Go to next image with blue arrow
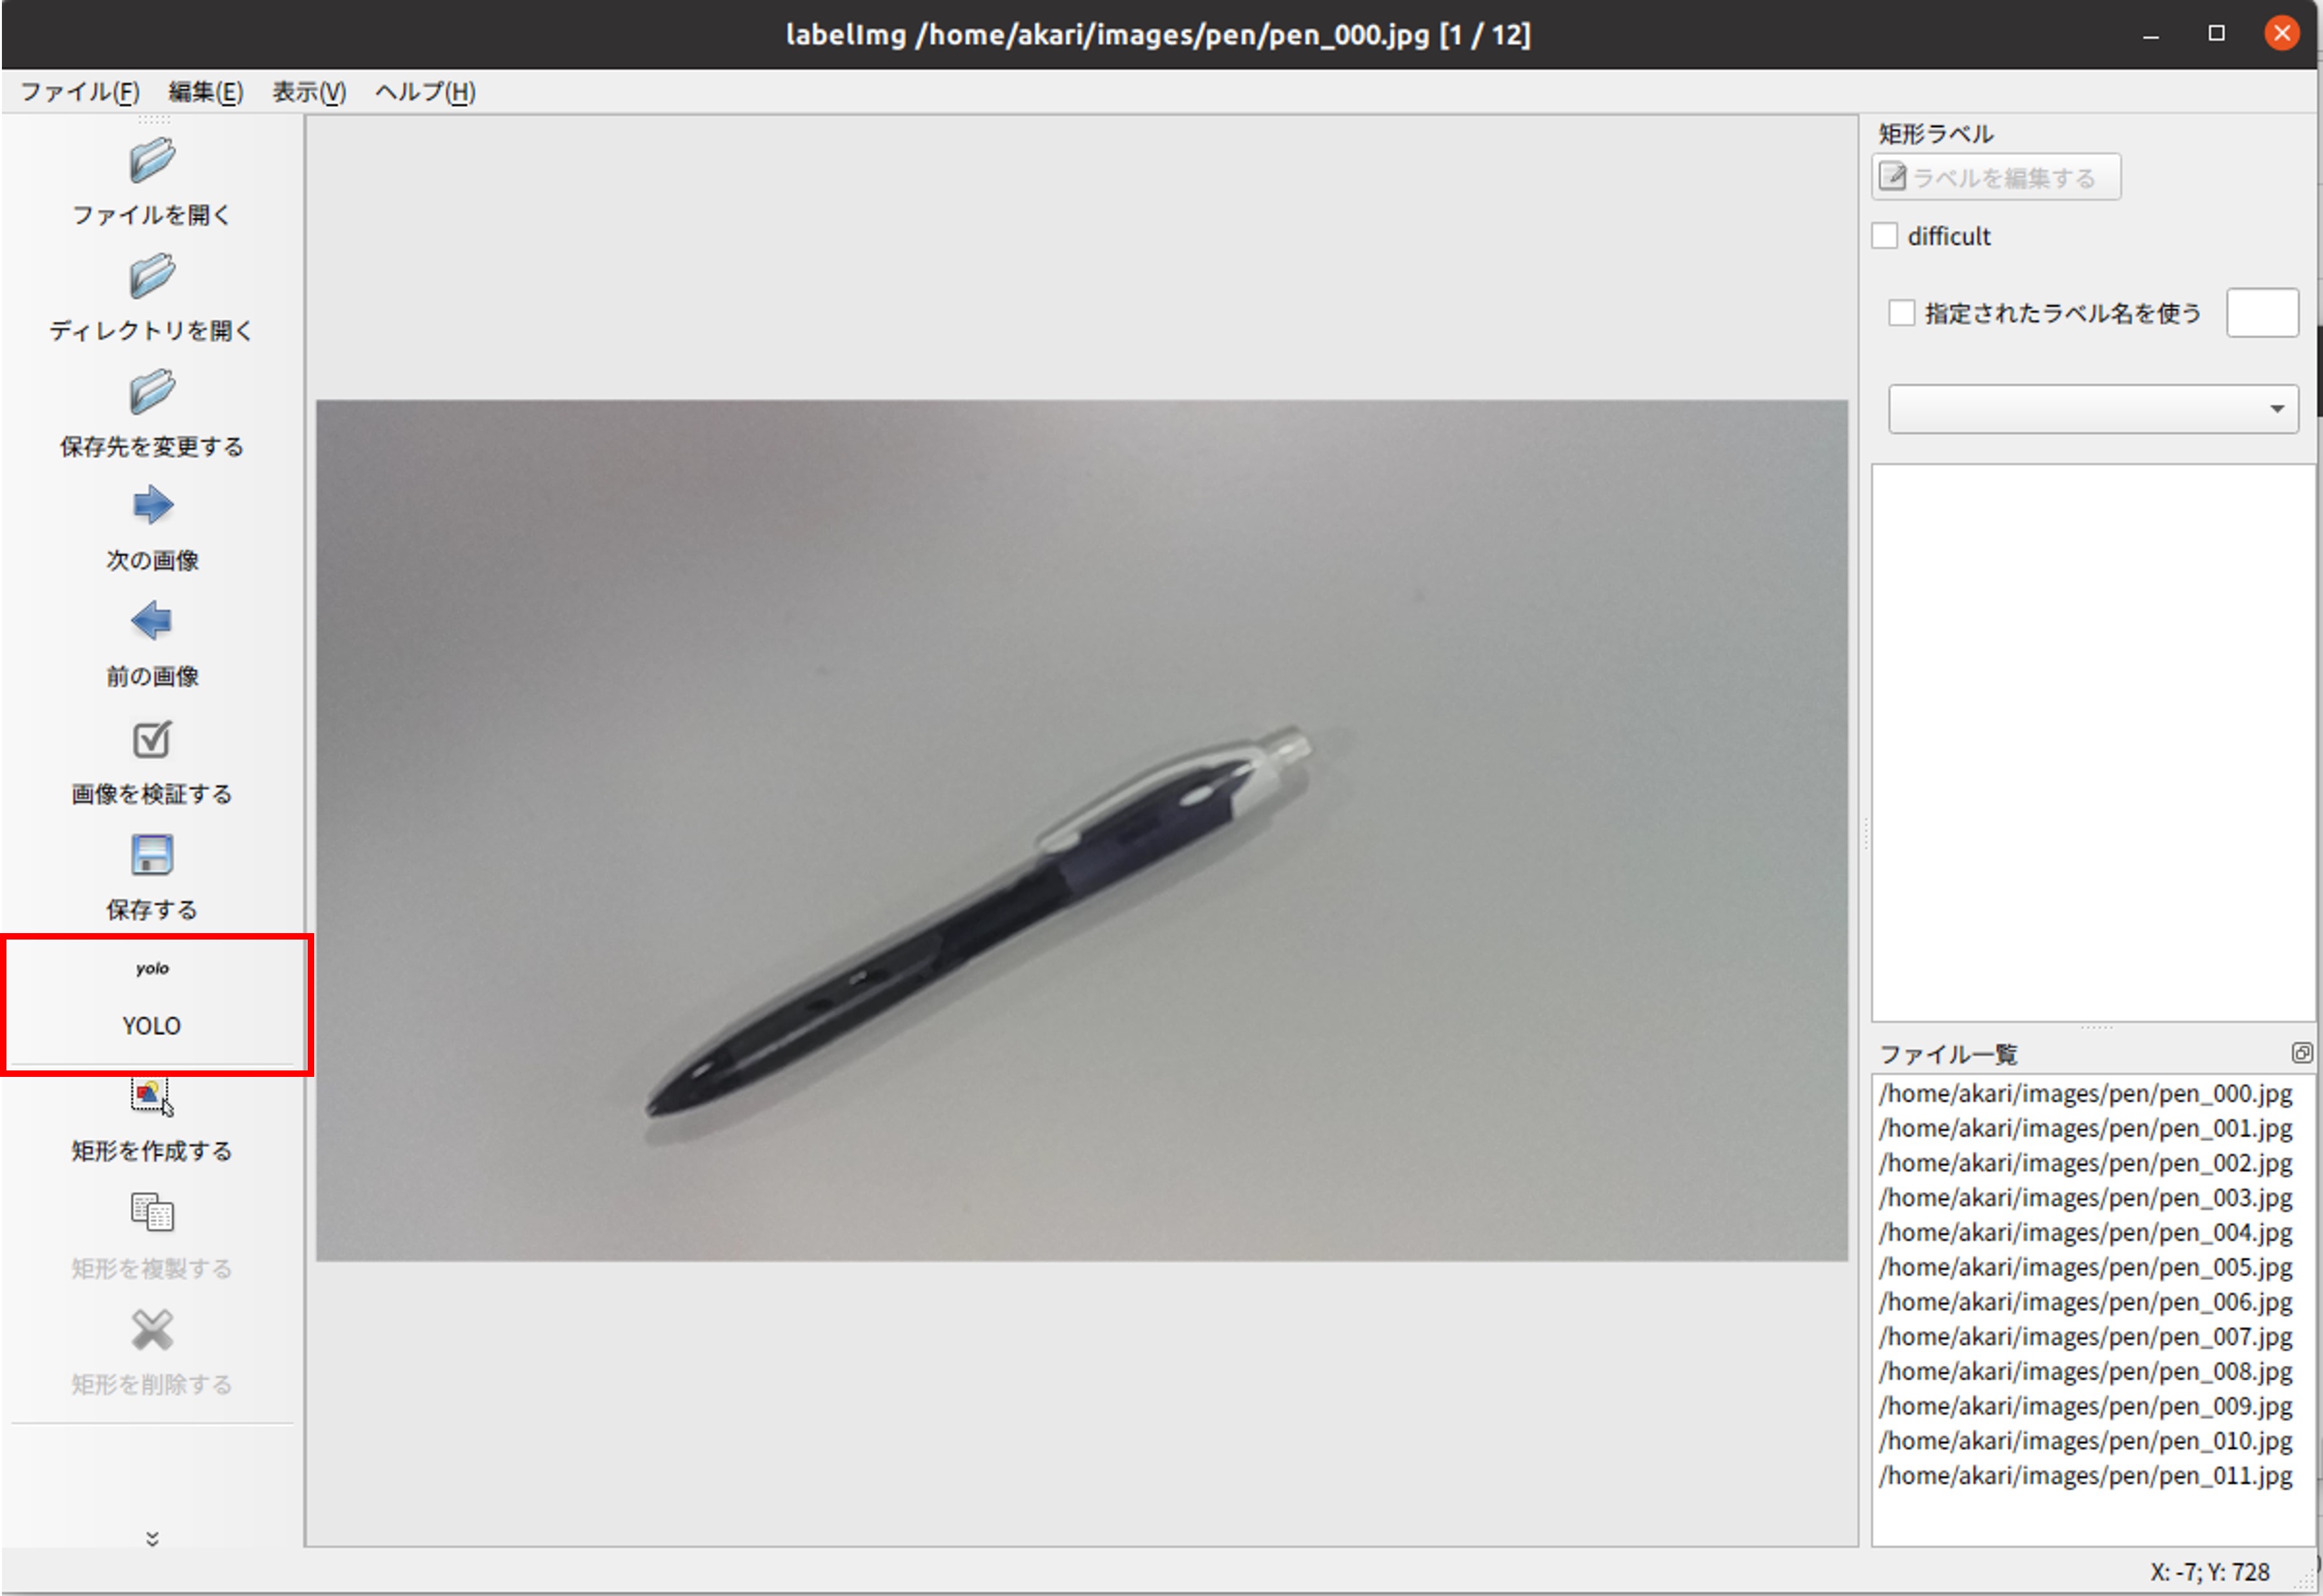The image size is (2323, 1596). (x=152, y=506)
